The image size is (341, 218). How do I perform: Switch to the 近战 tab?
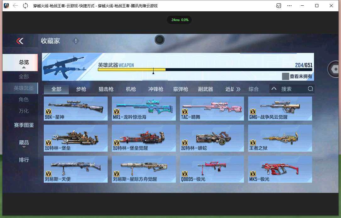(x=229, y=89)
